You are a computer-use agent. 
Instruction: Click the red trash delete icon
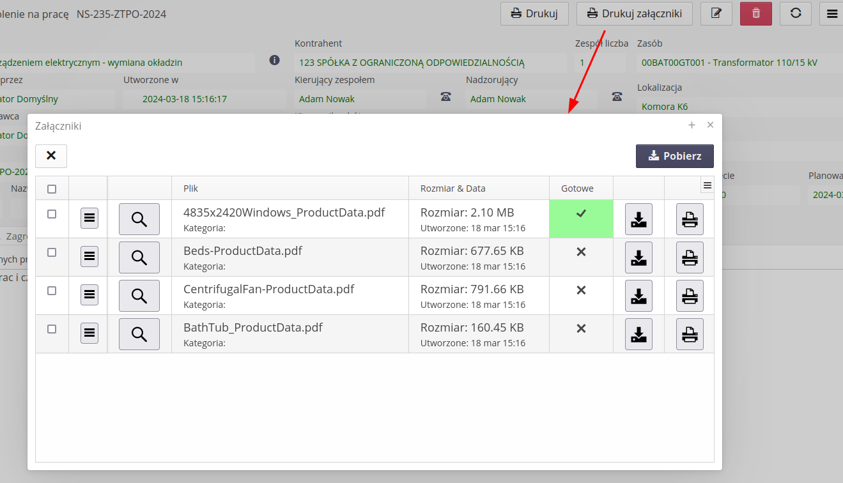pos(756,13)
